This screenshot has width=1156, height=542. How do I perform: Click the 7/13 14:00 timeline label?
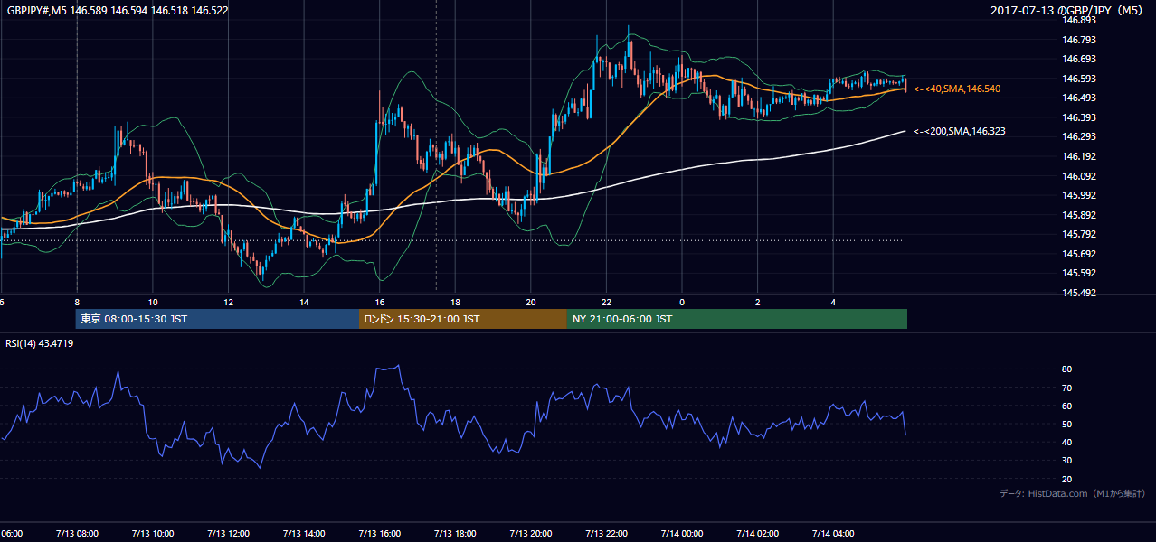coord(304,533)
